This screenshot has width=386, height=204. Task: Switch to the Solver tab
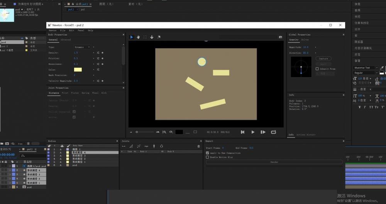point(305,40)
